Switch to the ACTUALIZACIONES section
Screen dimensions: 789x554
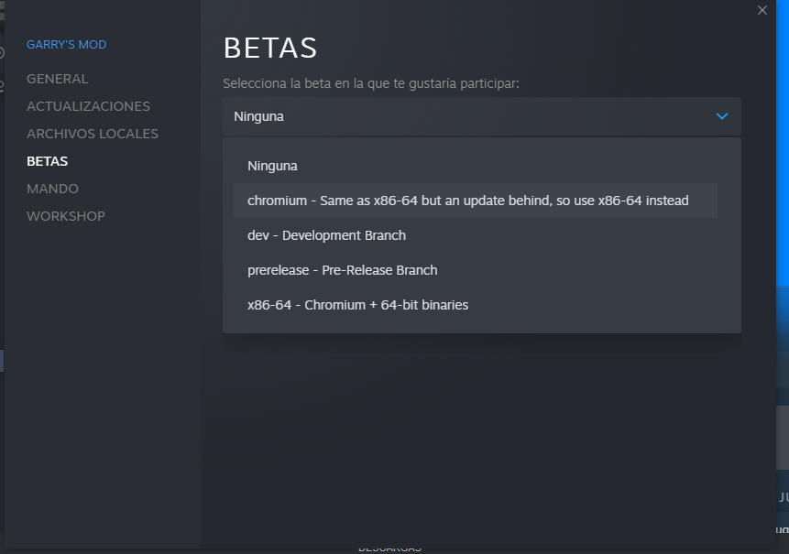(x=88, y=106)
